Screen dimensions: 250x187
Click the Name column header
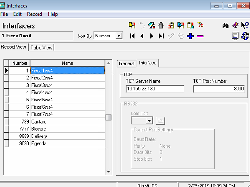click(x=67, y=63)
